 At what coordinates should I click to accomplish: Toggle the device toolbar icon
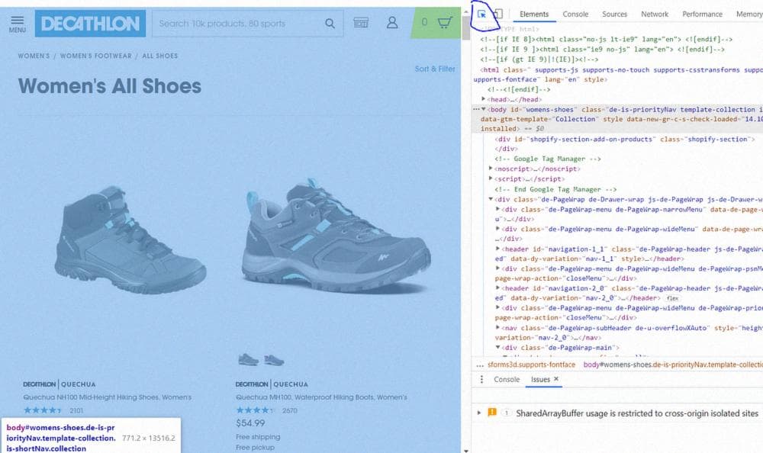497,14
